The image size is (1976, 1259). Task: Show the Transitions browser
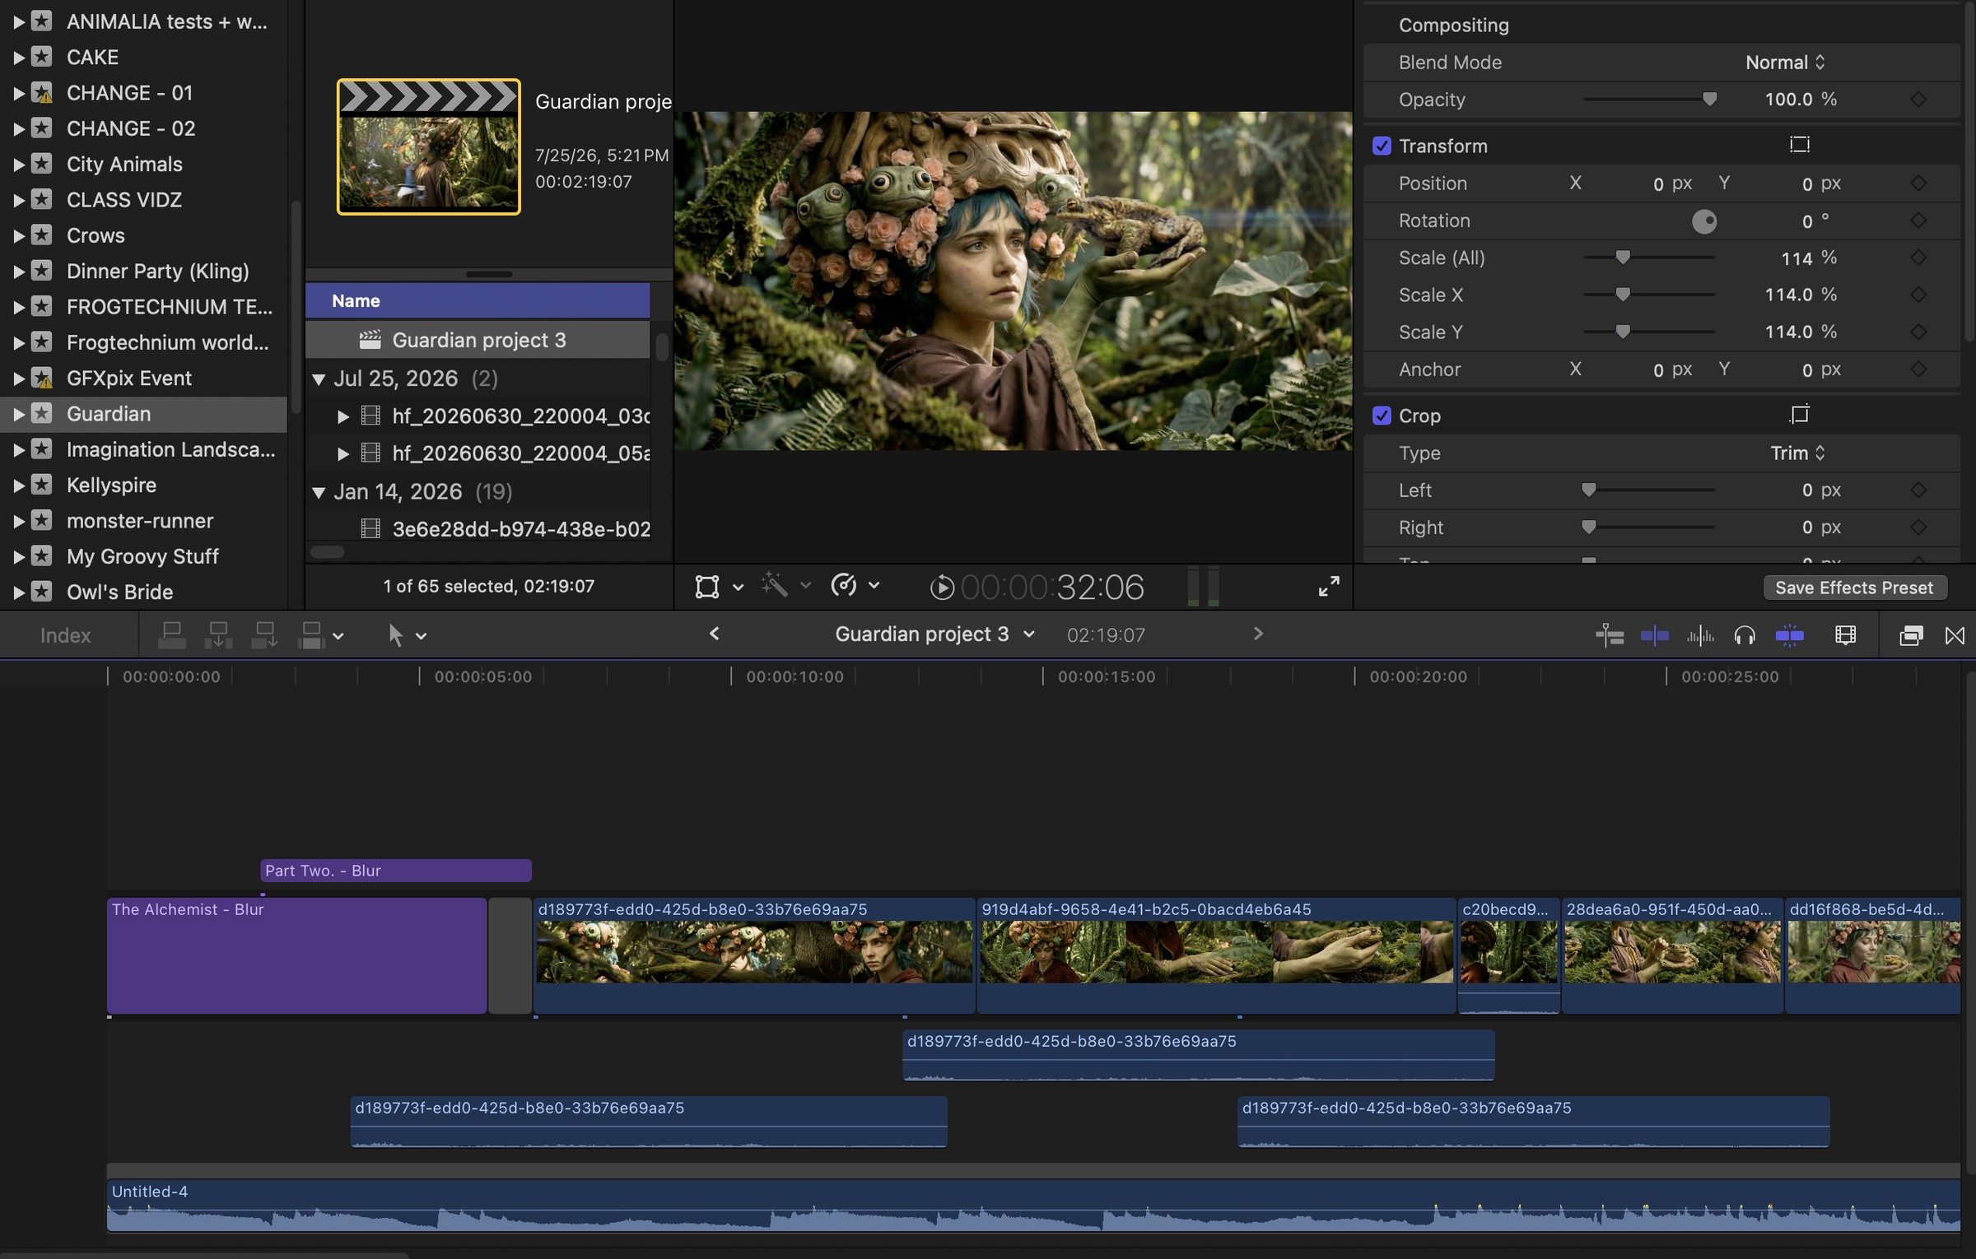(x=1955, y=634)
